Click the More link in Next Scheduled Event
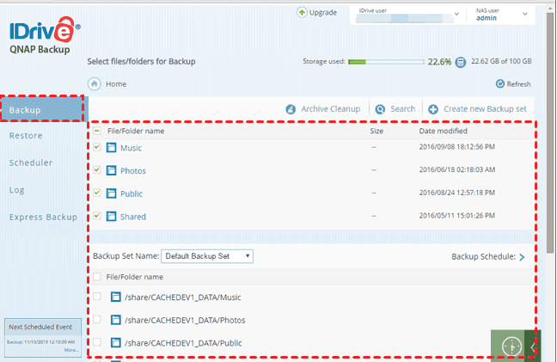Screen dimensions: 557x362 tap(71, 350)
